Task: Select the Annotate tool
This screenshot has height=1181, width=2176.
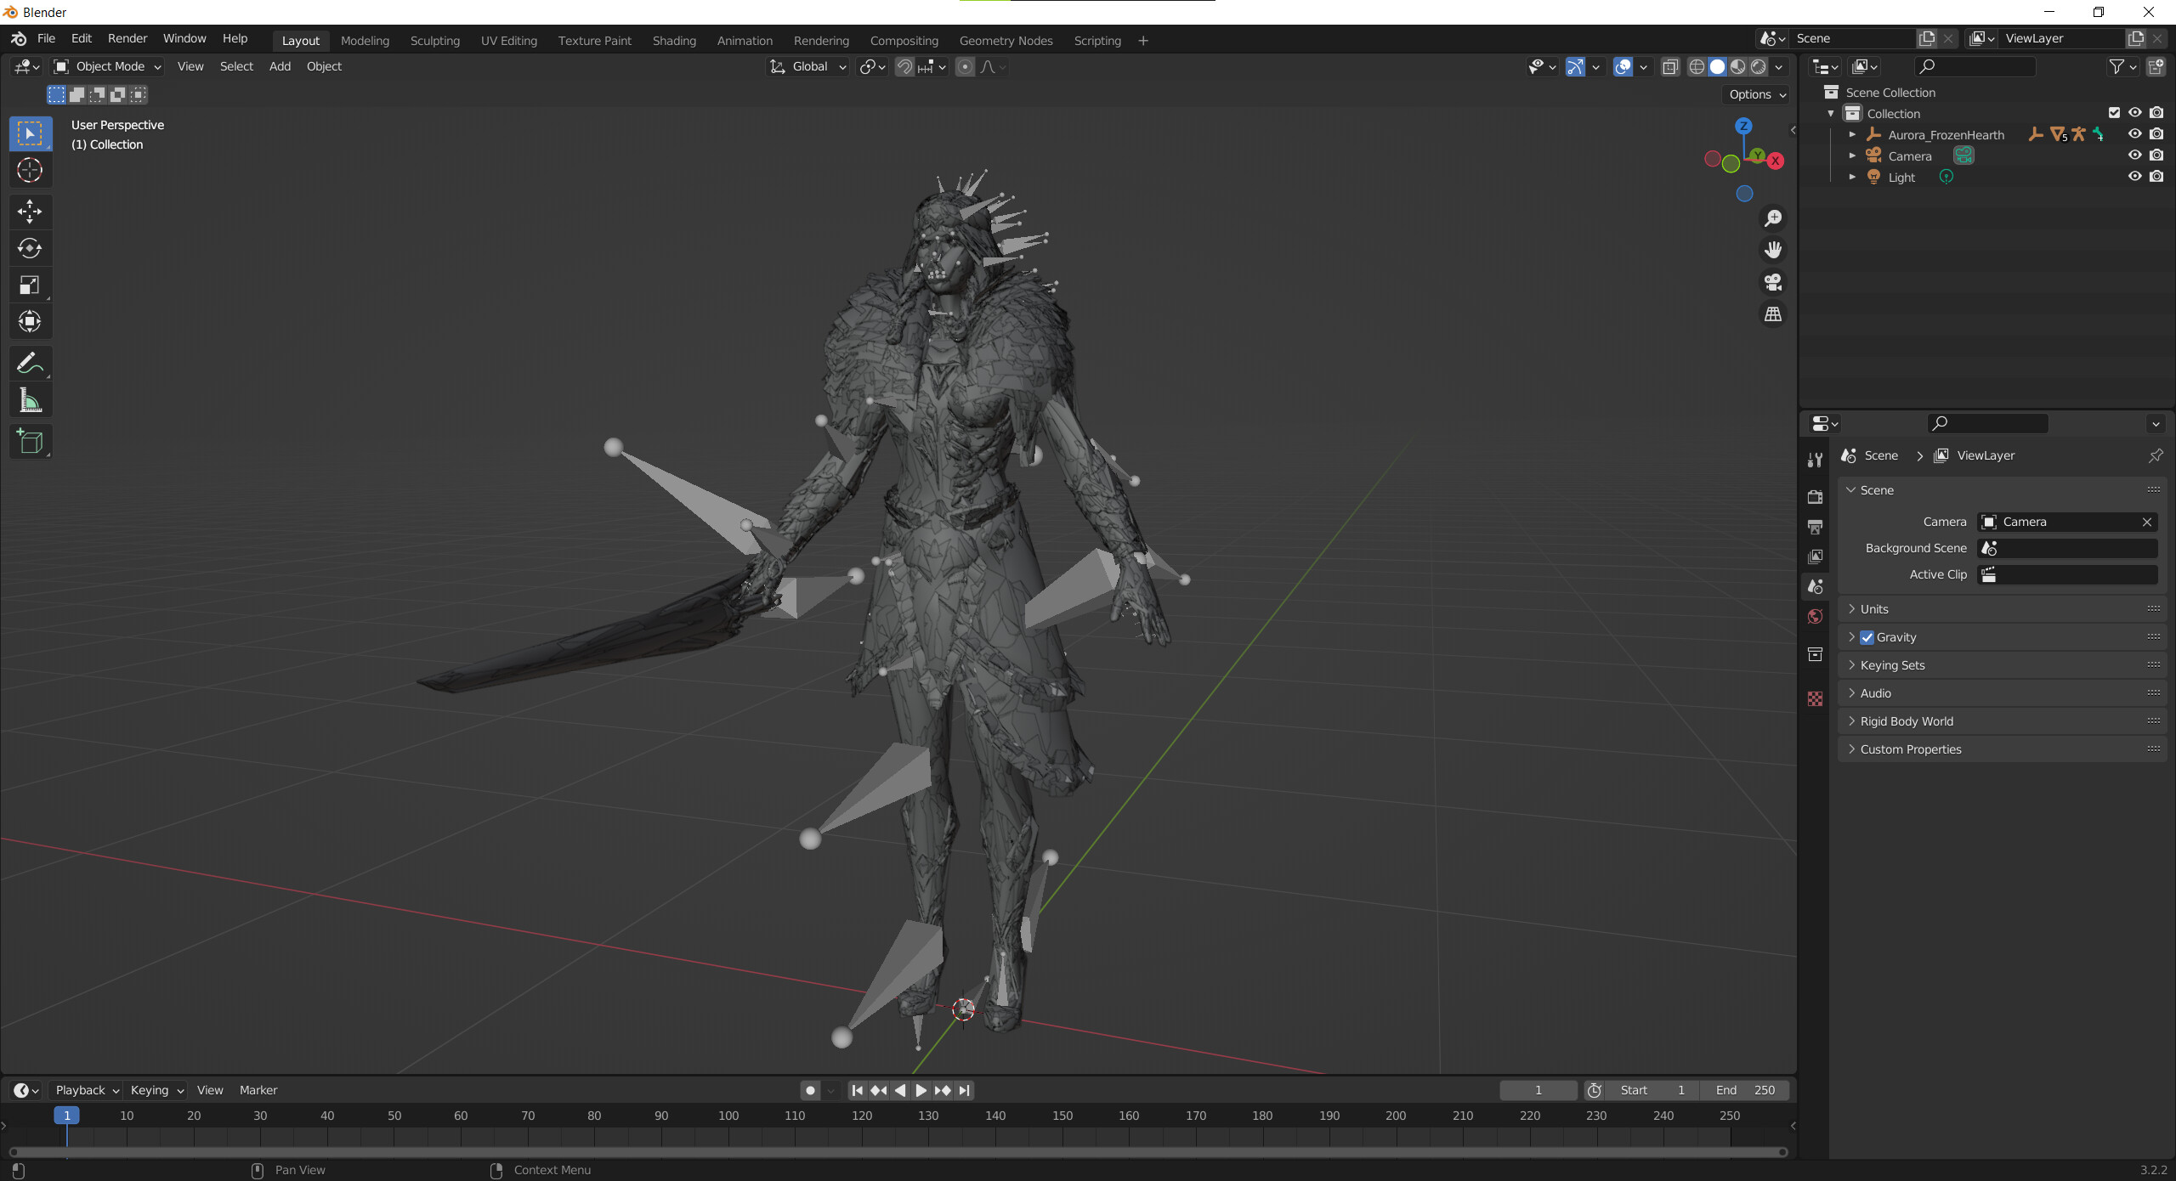Action: (30, 363)
